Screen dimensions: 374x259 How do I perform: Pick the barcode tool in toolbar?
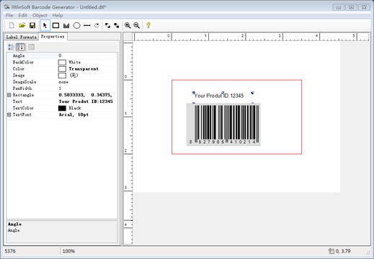coord(66,25)
